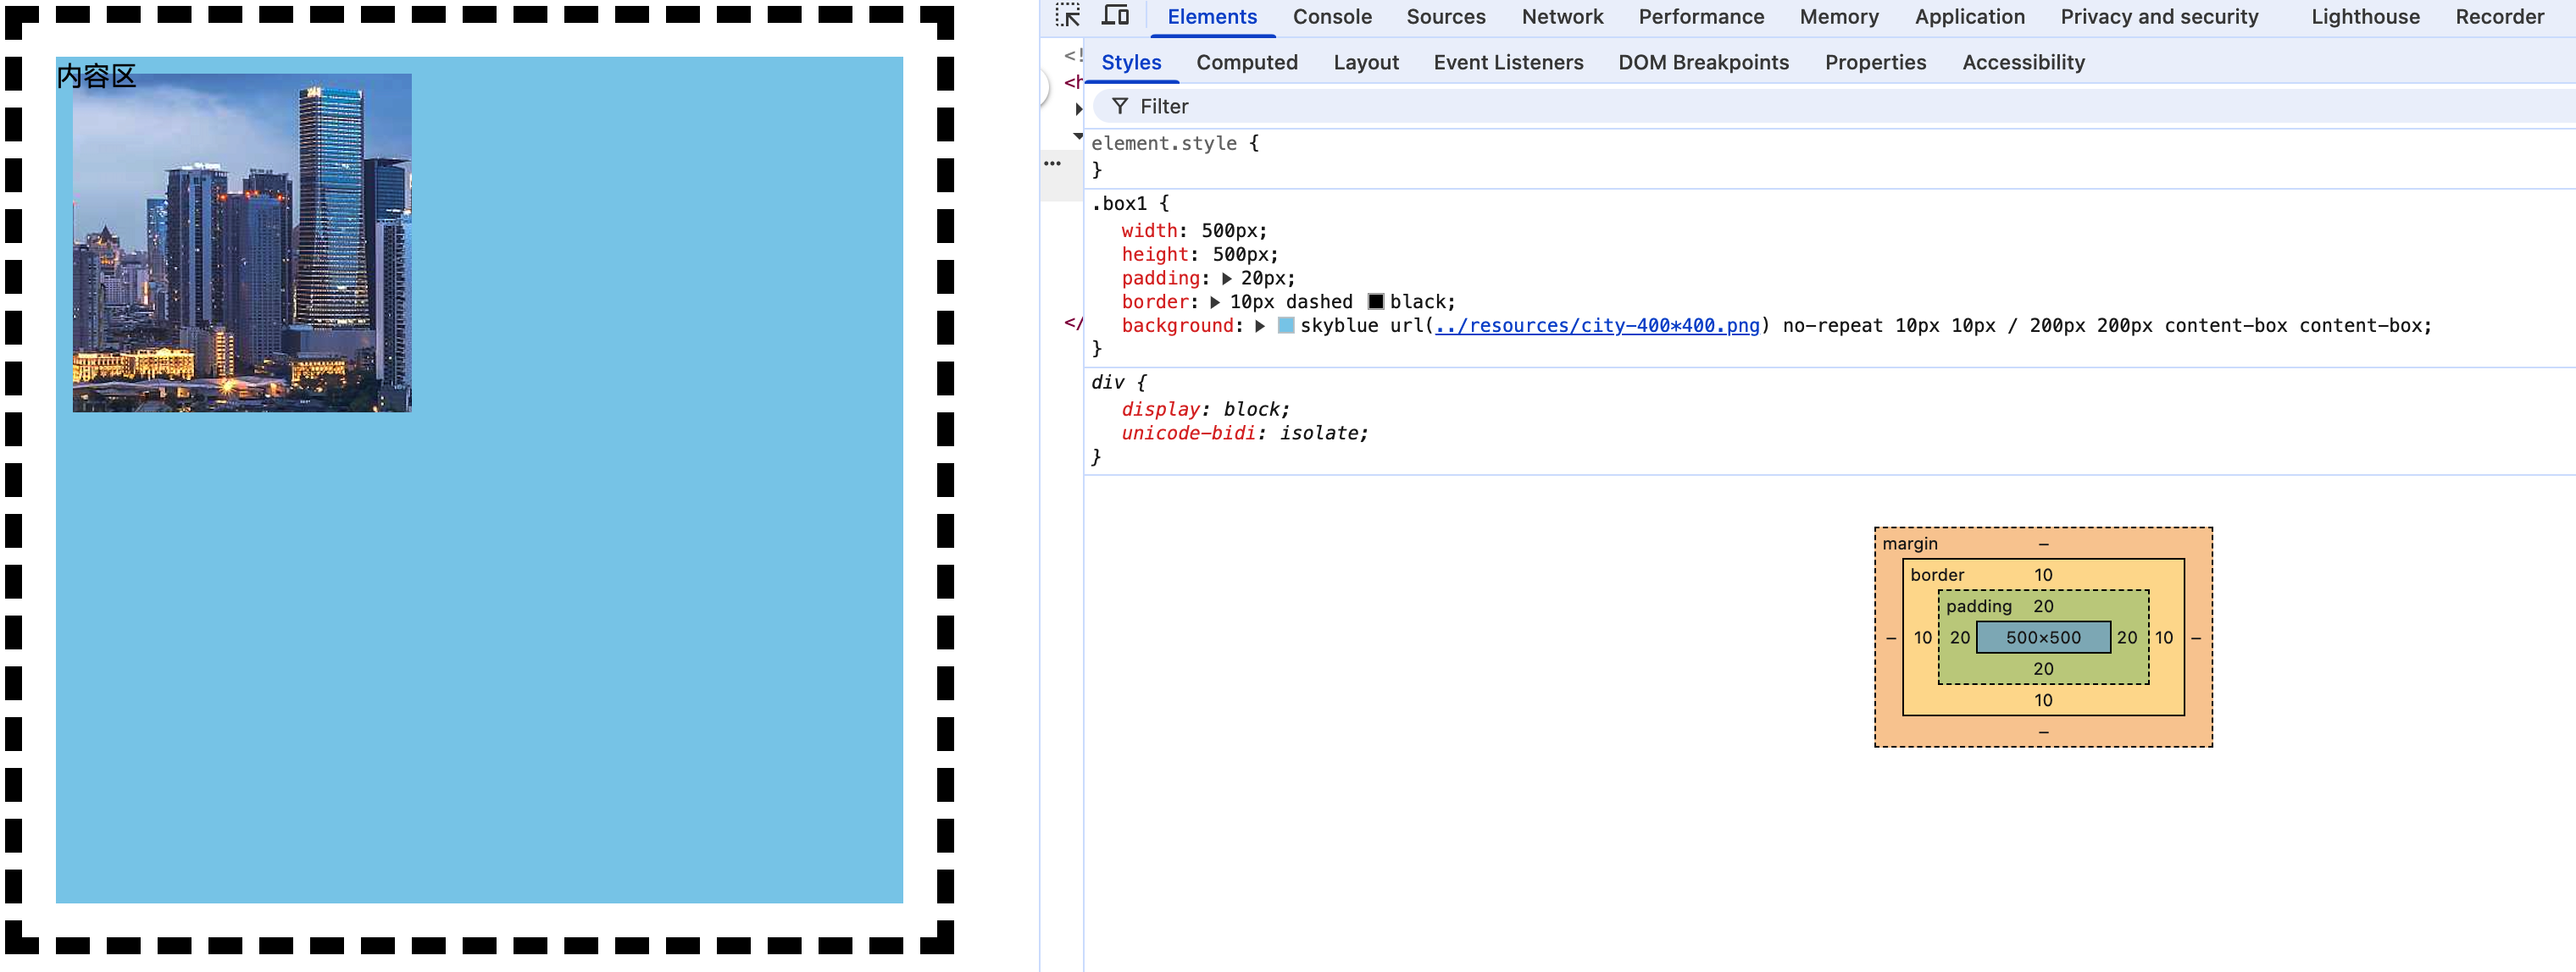Activate the inspect element picker icon

tap(1068, 16)
